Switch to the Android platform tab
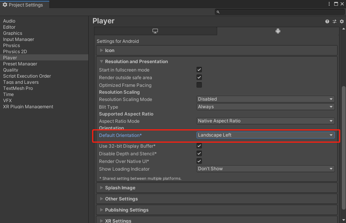346x223 pixels. click(278, 31)
